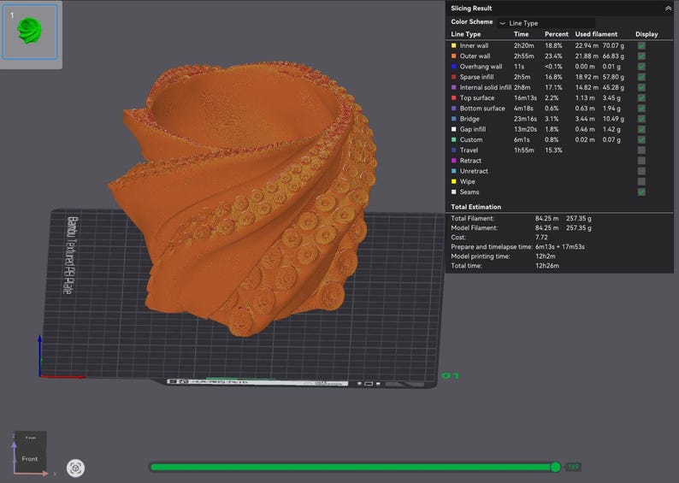Image resolution: width=679 pixels, height=483 pixels.
Task: Click the Bridge percent 3.1% cell
Action: (552, 119)
